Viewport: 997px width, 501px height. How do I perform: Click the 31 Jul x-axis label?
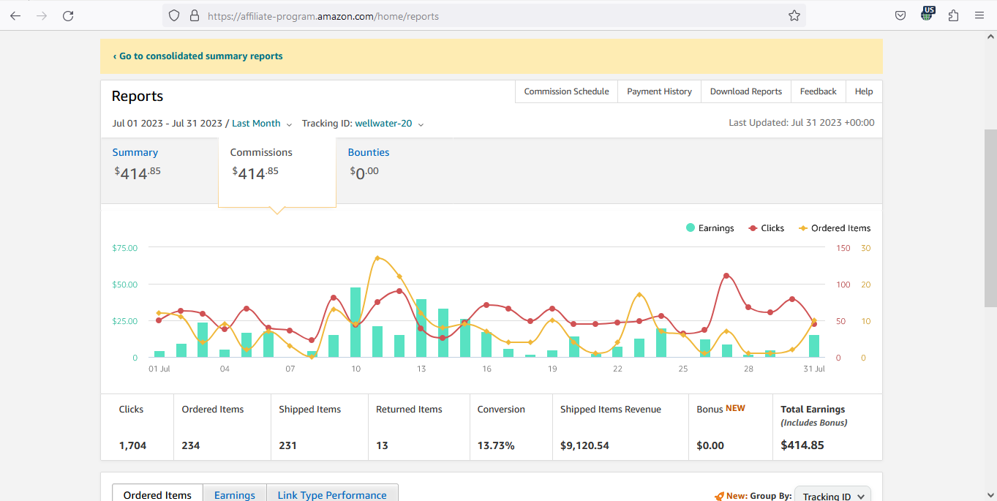coord(814,369)
